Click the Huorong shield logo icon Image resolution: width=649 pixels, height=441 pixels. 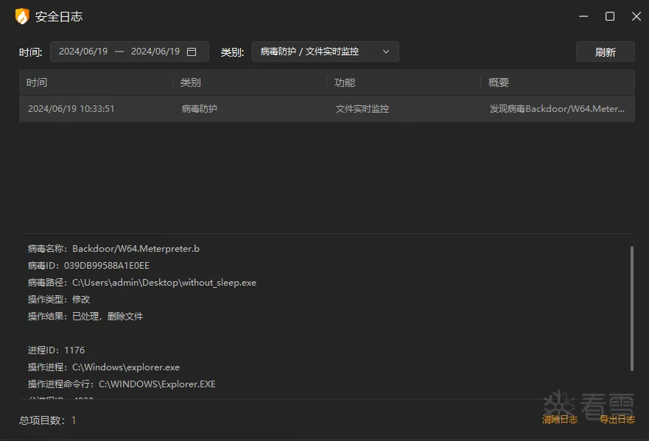click(22, 16)
